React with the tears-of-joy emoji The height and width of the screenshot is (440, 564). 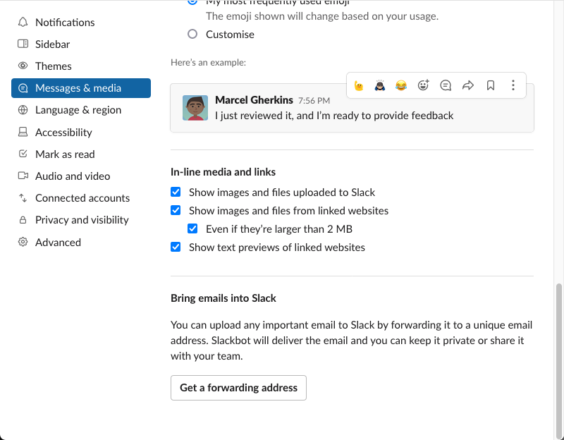[401, 85]
